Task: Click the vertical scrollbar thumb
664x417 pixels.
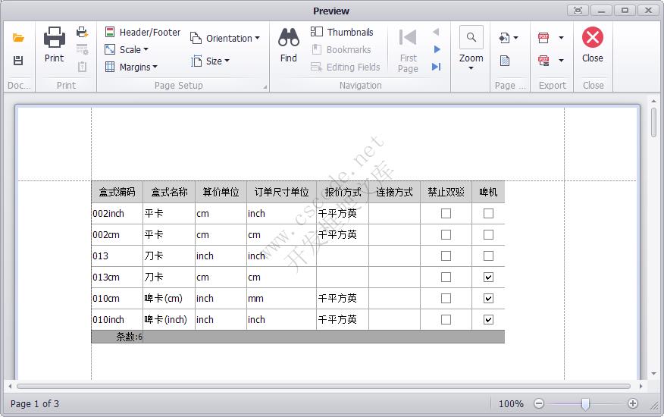Action: click(654, 122)
